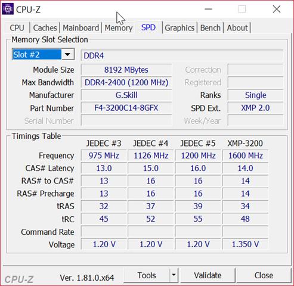Click the Ver. 1.81.0.x64 version text
Image resolution: width=294 pixels, height=286 pixels.
point(87,278)
